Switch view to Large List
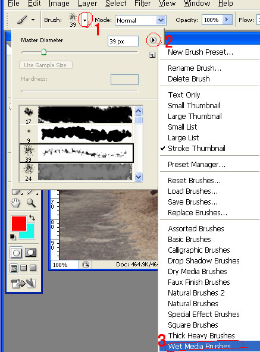260x352 pixels. coord(183,137)
